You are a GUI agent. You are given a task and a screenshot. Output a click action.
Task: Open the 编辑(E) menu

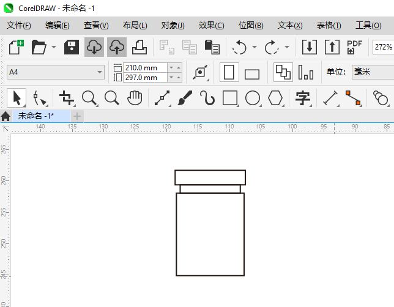coord(58,25)
